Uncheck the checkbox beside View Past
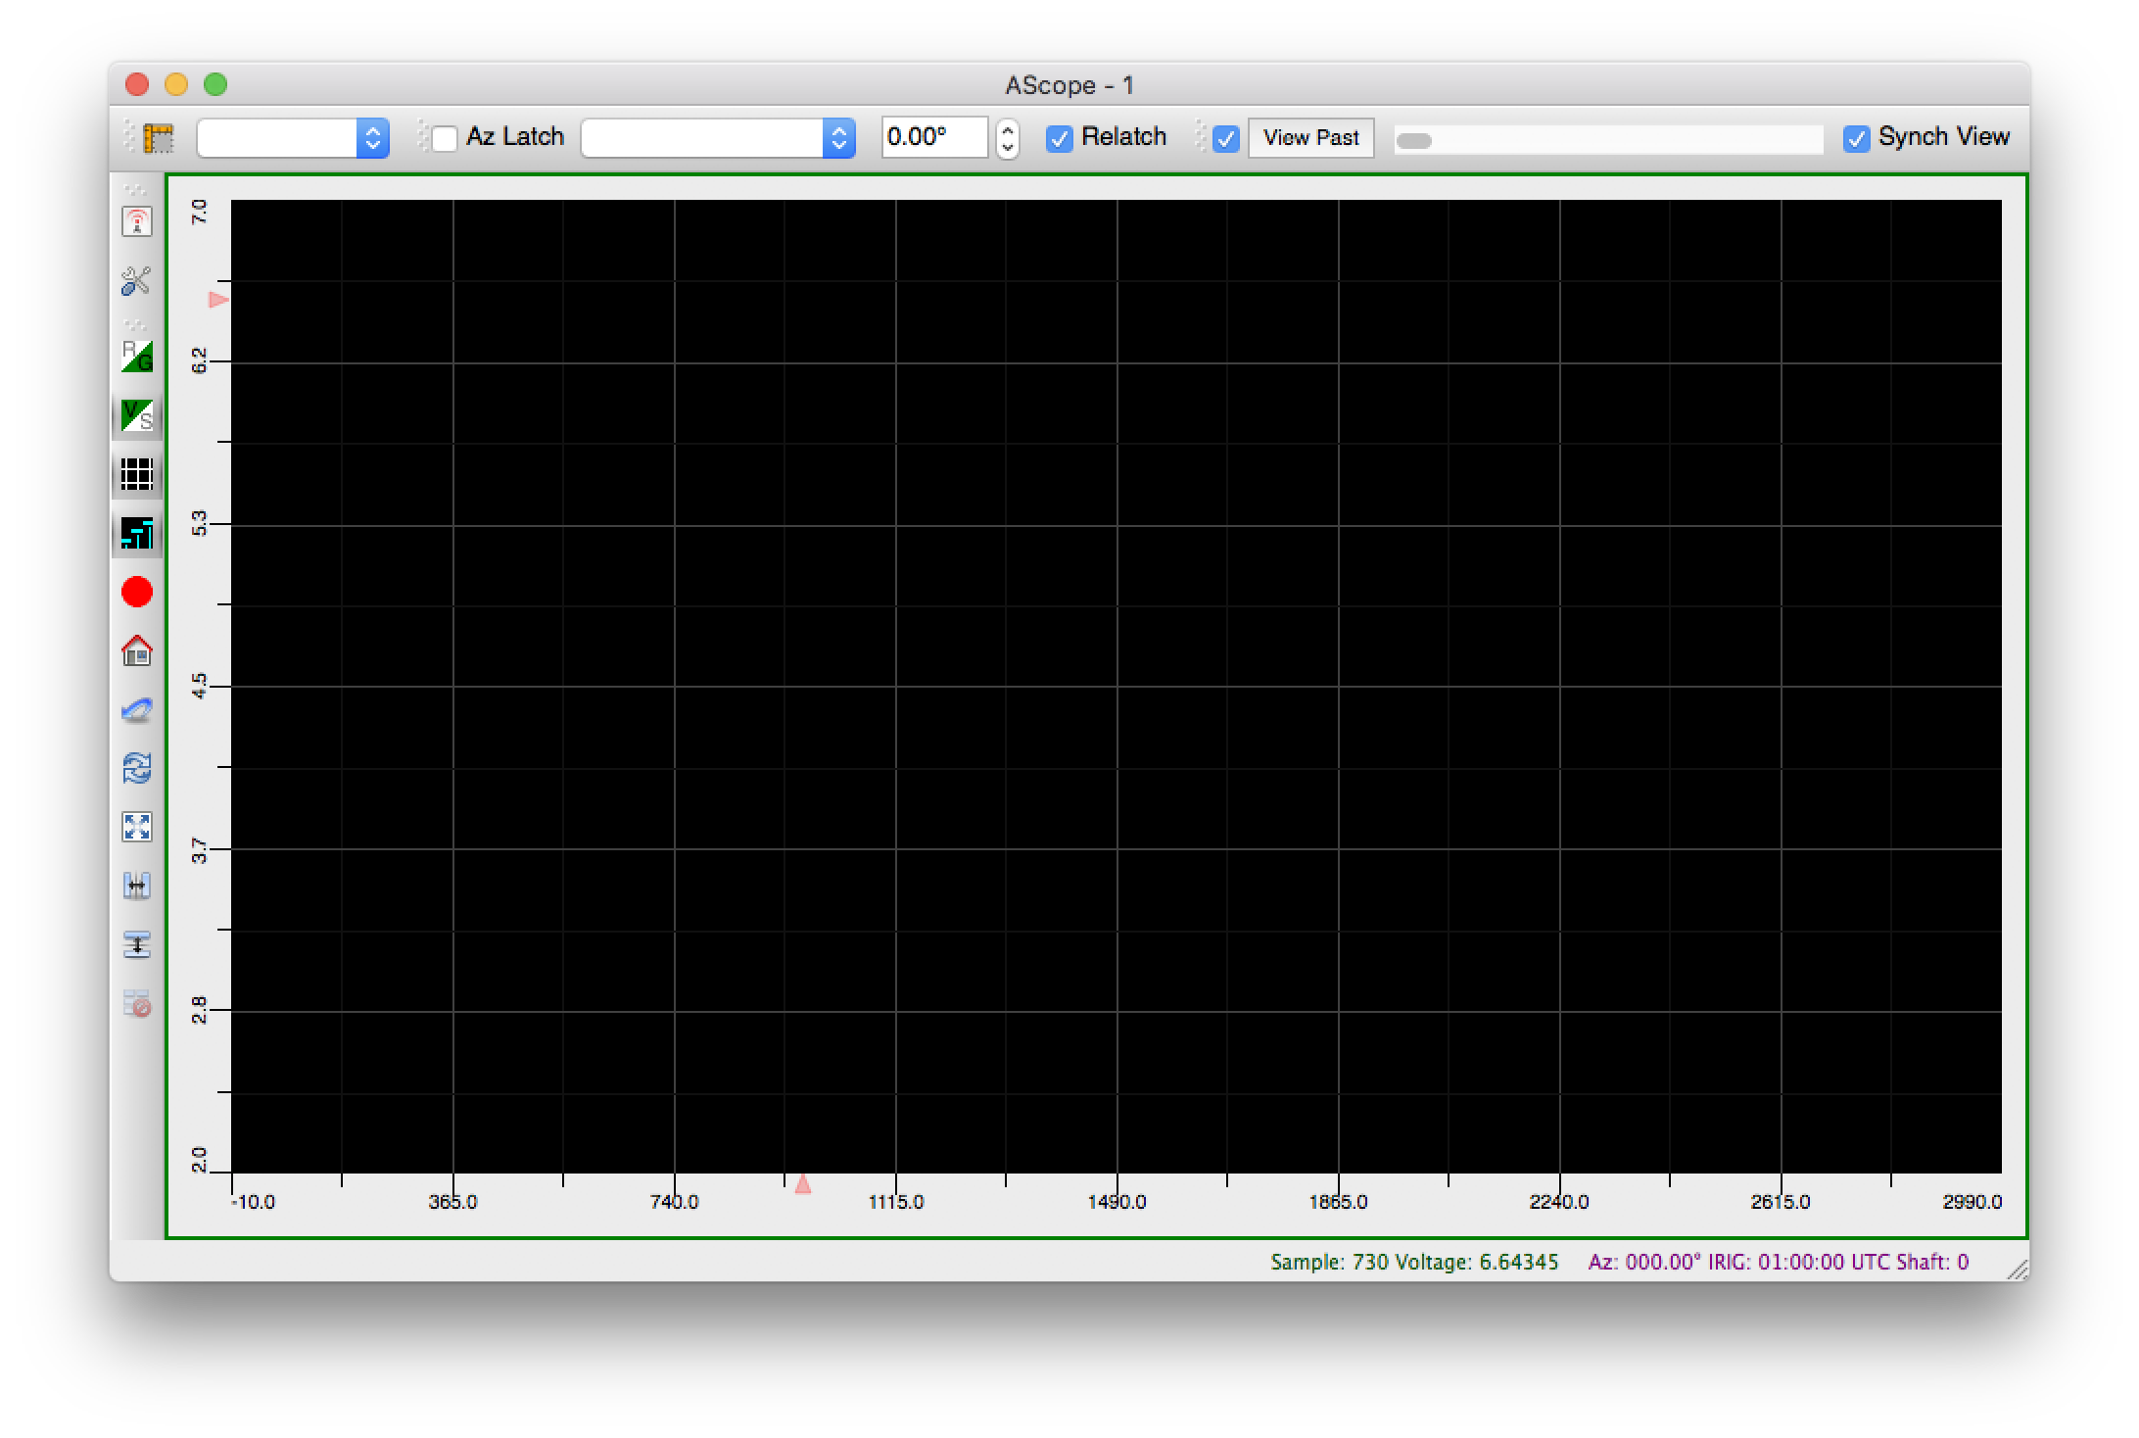The height and width of the screenshot is (1438, 2139). tap(1226, 138)
